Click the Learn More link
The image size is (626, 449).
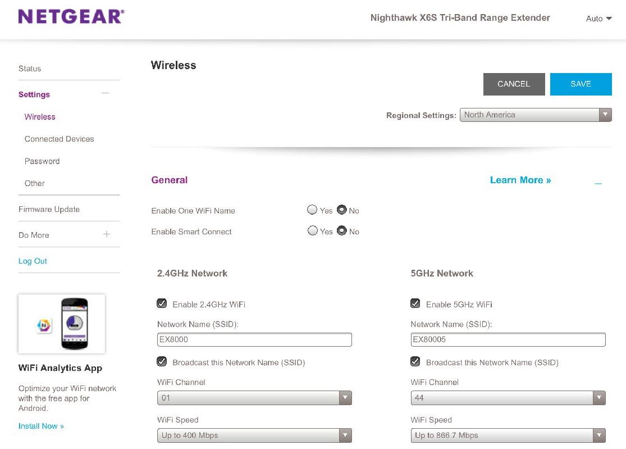[520, 180]
